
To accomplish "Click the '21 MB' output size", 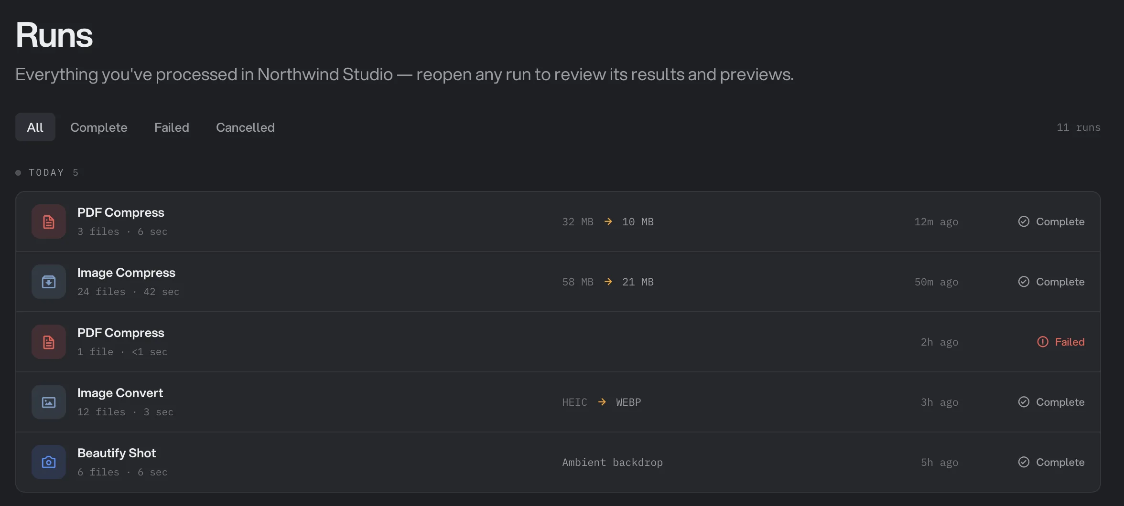I will 638,282.
